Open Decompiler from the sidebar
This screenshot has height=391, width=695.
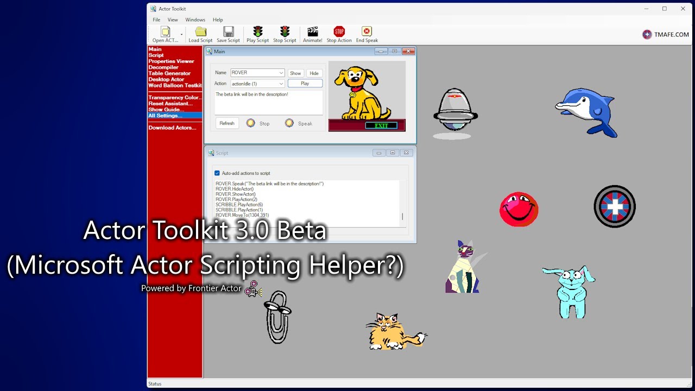point(163,67)
